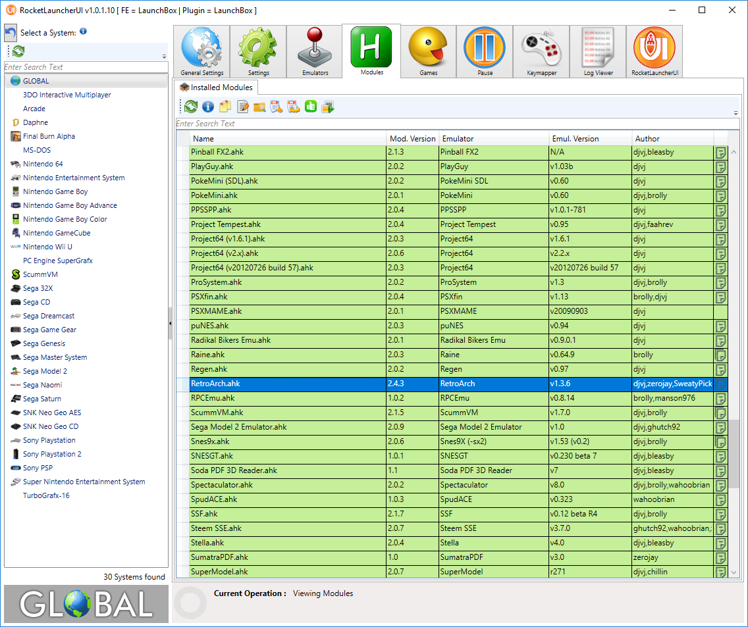The image size is (748, 627).
Task: Select GLOBAL in the systems list
Action: coord(86,81)
